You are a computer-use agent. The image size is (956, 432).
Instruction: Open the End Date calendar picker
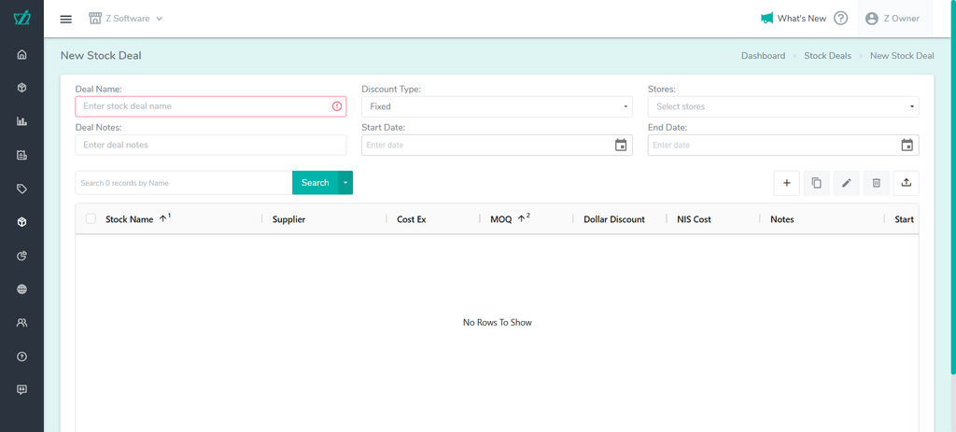pos(907,145)
